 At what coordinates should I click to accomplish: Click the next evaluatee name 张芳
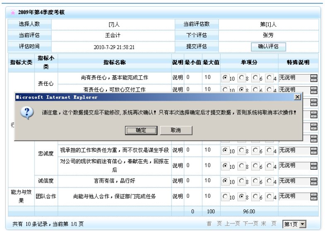click(x=269, y=36)
